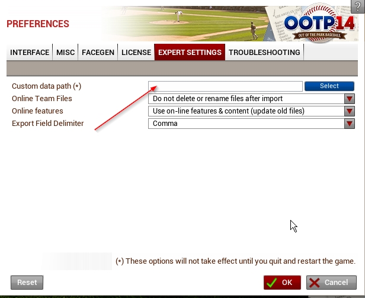Open the MISC tab
This screenshot has height=298, width=365.
(65, 53)
